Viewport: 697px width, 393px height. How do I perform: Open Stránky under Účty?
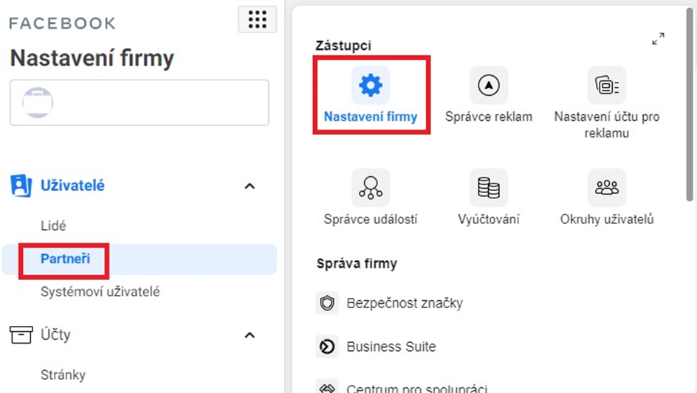63,375
